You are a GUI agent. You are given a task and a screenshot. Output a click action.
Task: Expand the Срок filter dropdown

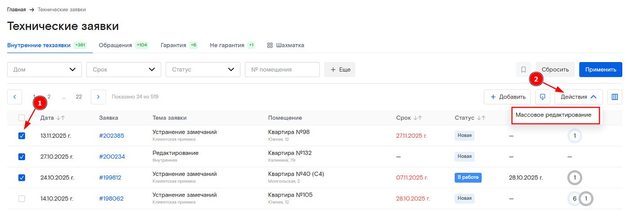pyautogui.click(x=124, y=70)
